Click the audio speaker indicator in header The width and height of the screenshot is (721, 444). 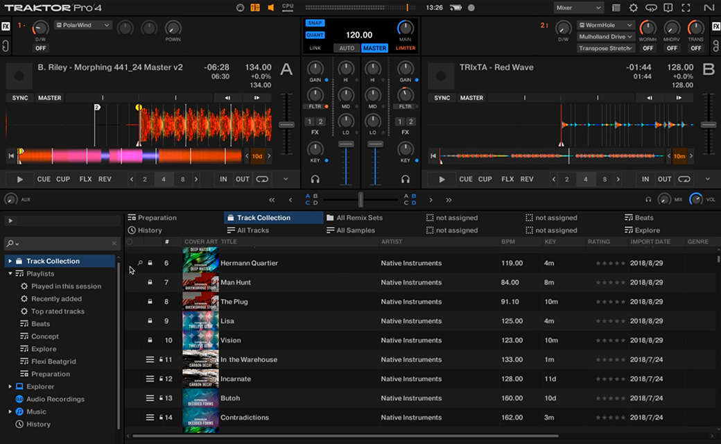[x=271, y=8]
